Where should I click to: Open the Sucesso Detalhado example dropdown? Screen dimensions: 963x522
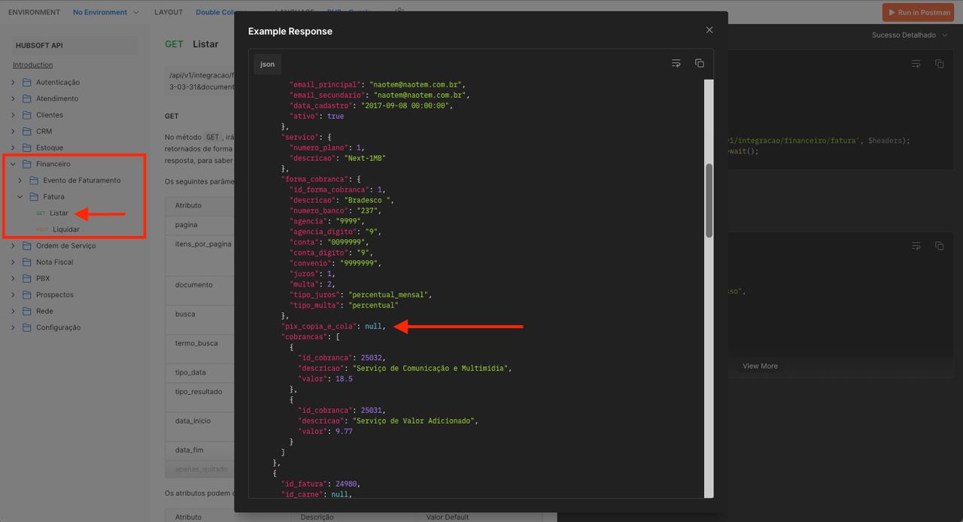click(910, 35)
